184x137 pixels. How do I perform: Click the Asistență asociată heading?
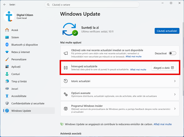pyautogui.click(x=71, y=134)
